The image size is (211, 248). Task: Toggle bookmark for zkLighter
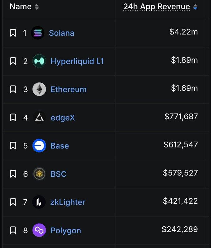(13, 202)
